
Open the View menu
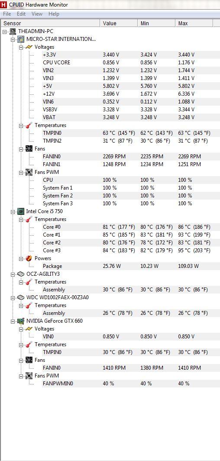tap(37, 14)
